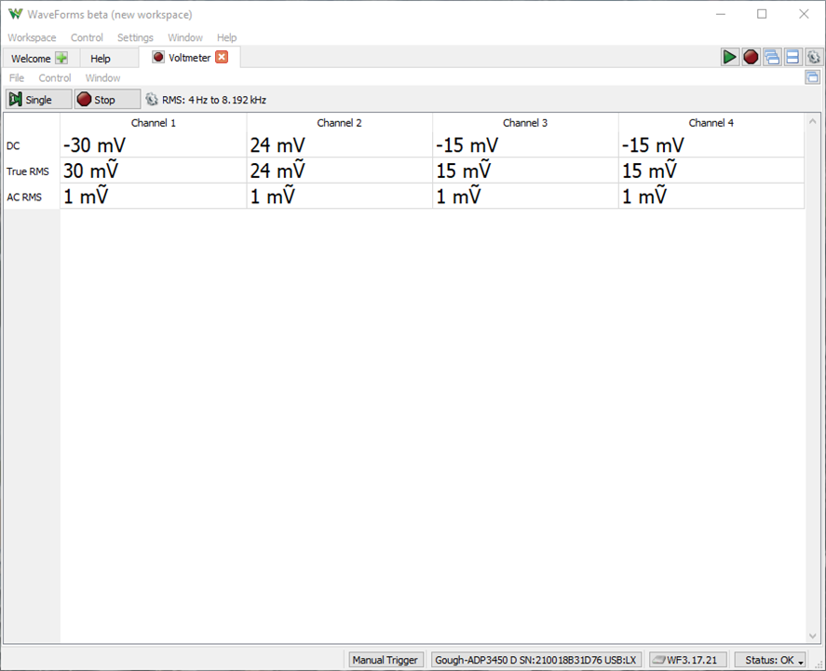Open the Settings menu
Screen dimensions: 826x671
pyautogui.click(x=135, y=37)
